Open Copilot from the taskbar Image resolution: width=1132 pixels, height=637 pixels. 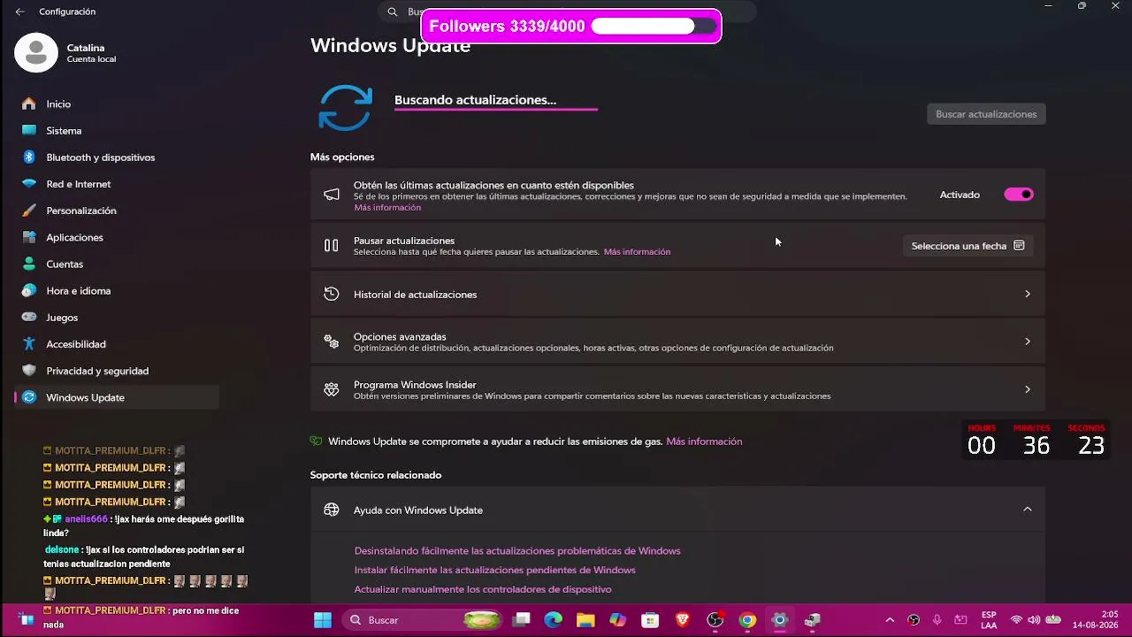click(618, 620)
